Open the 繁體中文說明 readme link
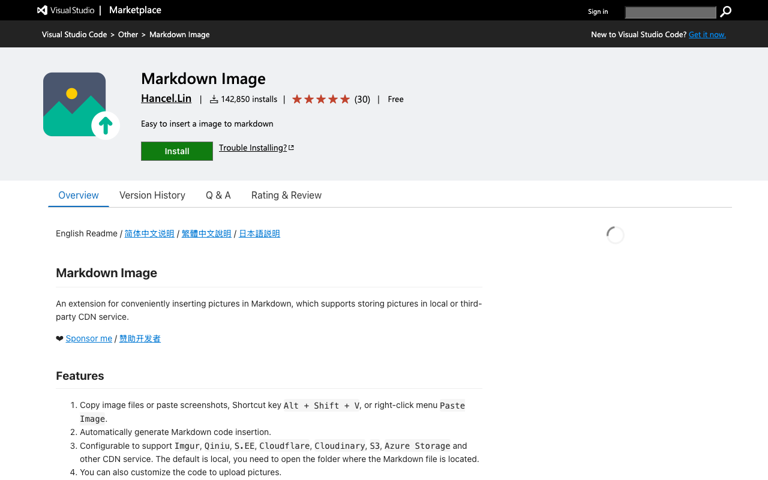 click(x=206, y=233)
